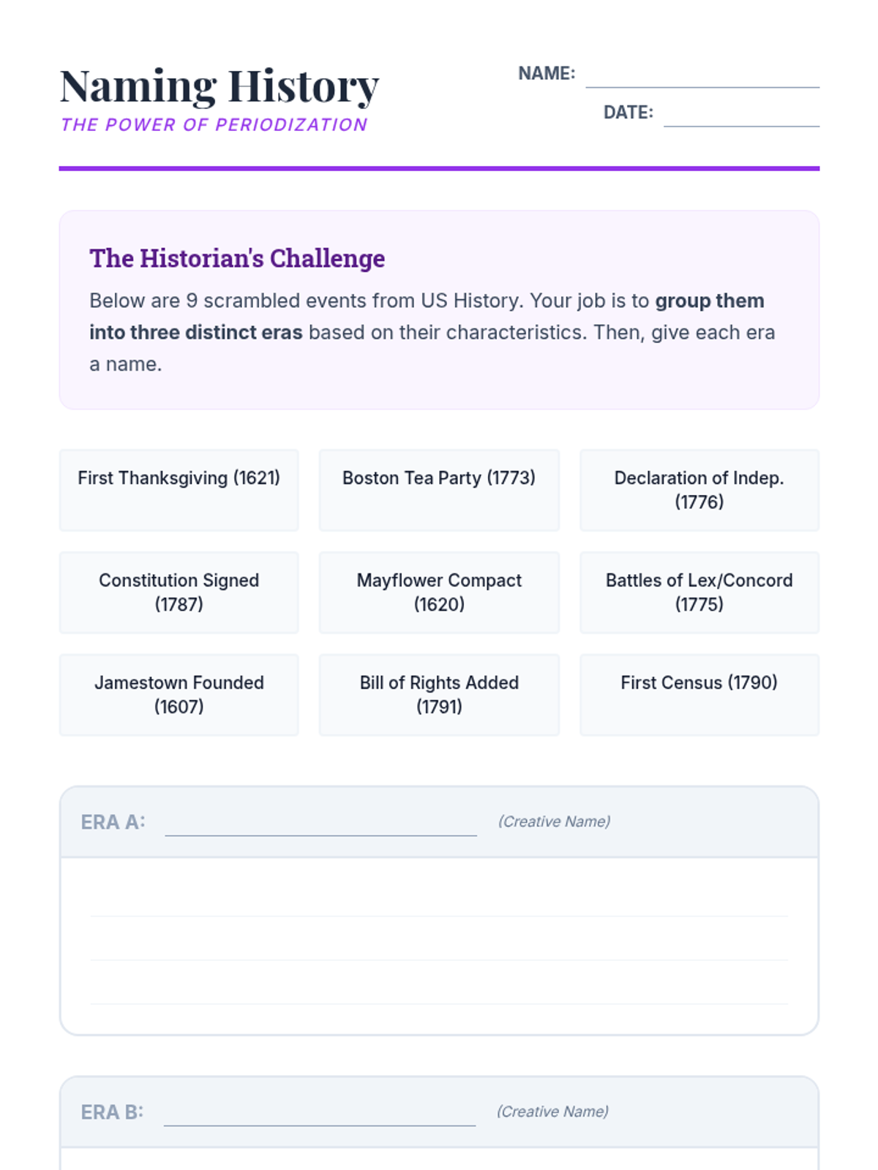The height and width of the screenshot is (1170, 878).
Task: Select the Bill of Rights Added (1791) card
Action: point(439,695)
